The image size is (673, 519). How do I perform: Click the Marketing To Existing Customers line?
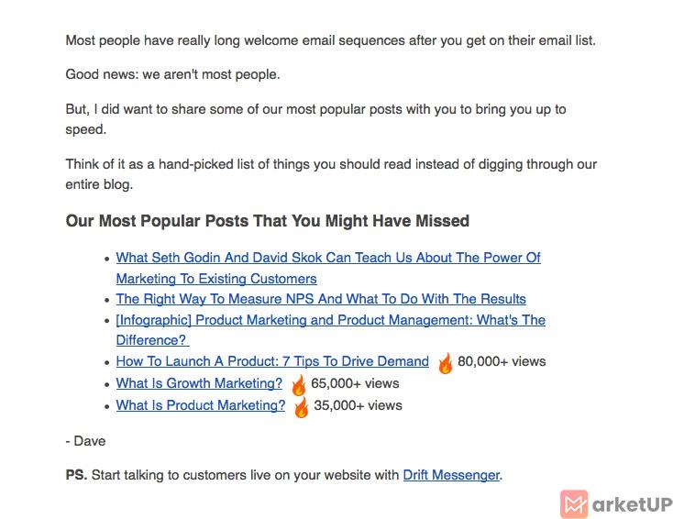pyautogui.click(x=216, y=279)
